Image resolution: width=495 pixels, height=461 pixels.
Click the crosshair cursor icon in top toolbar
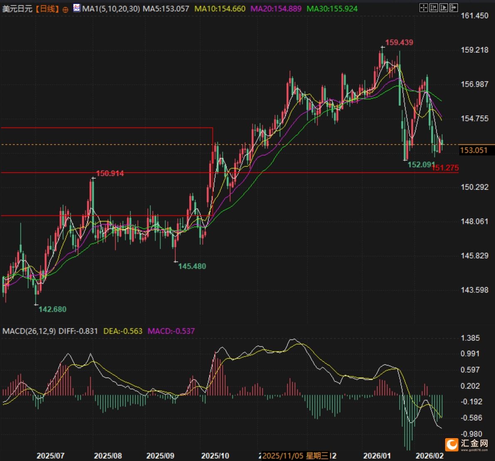click(424, 7)
